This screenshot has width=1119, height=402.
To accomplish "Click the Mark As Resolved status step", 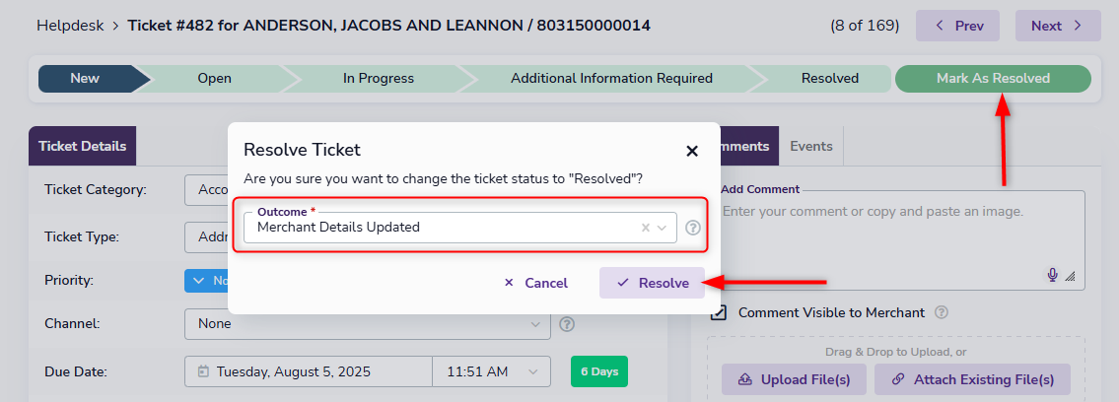I will [992, 78].
